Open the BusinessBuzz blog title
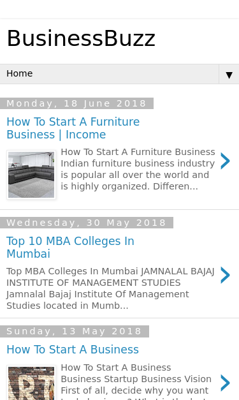Image resolution: width=239 pixels, height=400 pixels. coord(81,38)
